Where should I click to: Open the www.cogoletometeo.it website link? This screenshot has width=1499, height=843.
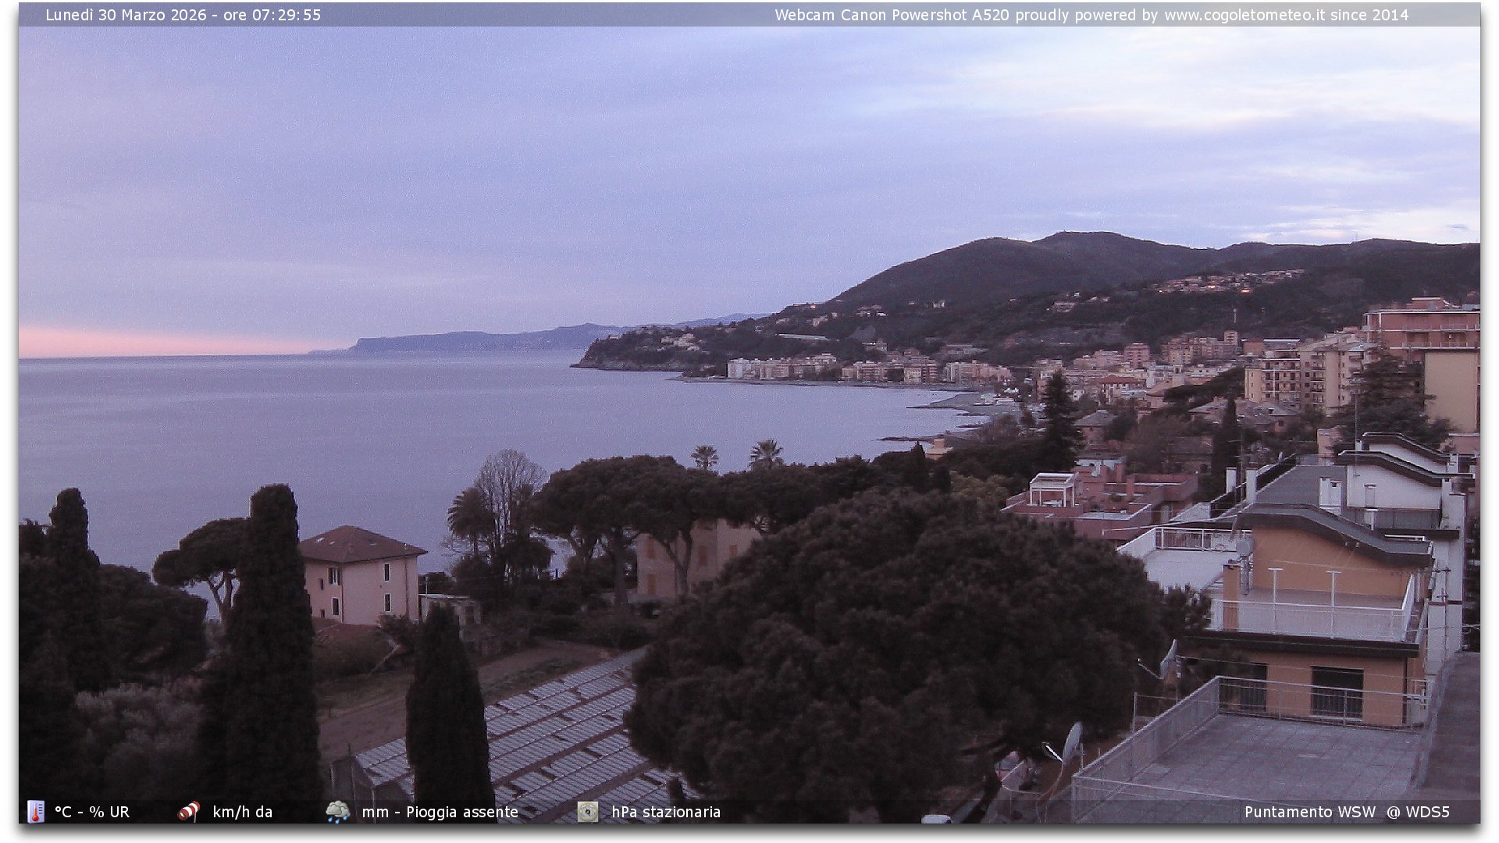point(1244,15)
